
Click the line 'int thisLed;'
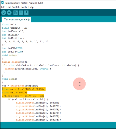coord(10,35)
